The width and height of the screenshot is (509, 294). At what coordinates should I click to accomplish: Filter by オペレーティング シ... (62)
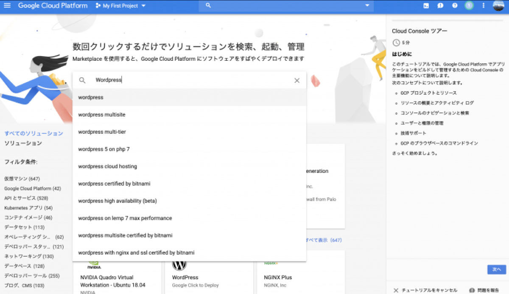tap(34, 237)
